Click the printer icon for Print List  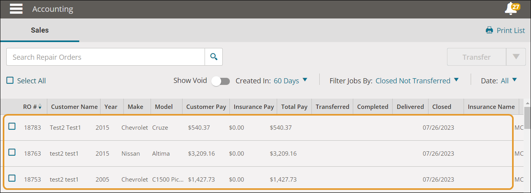pyautogui.click(x=489, y=30)
